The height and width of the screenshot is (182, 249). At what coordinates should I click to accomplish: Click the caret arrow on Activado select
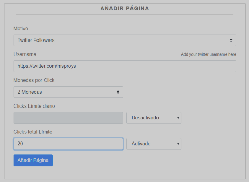[178, 144]
